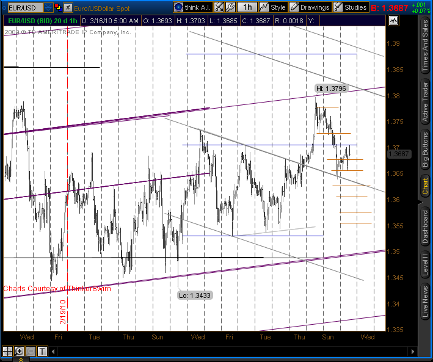Screen dimensions: 433x362
Task: Click the L: 1.3685 low value
Action: tap(223, 21)
